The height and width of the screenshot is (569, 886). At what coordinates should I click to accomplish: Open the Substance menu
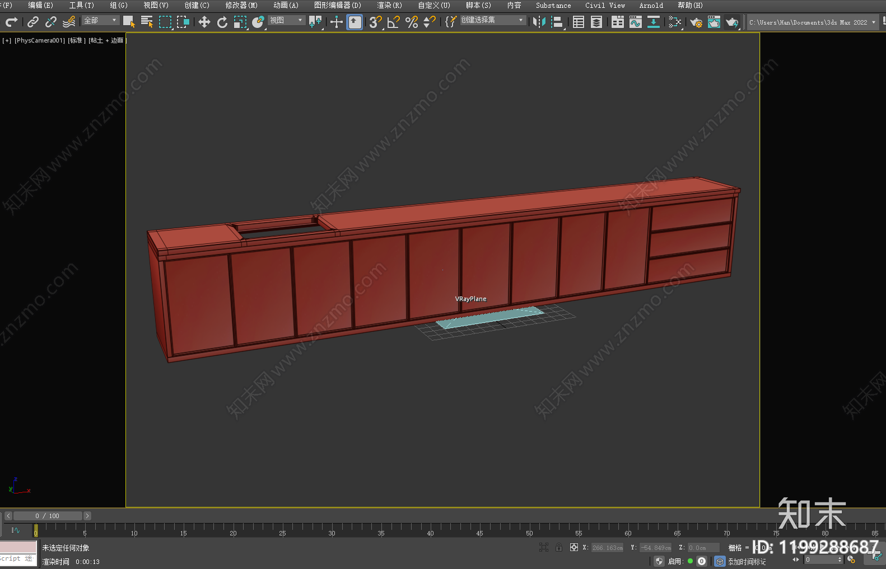(553, 5)
